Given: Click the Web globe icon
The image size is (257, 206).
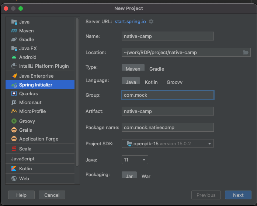Looking at the screenshot, I should (x=14, y=178).
